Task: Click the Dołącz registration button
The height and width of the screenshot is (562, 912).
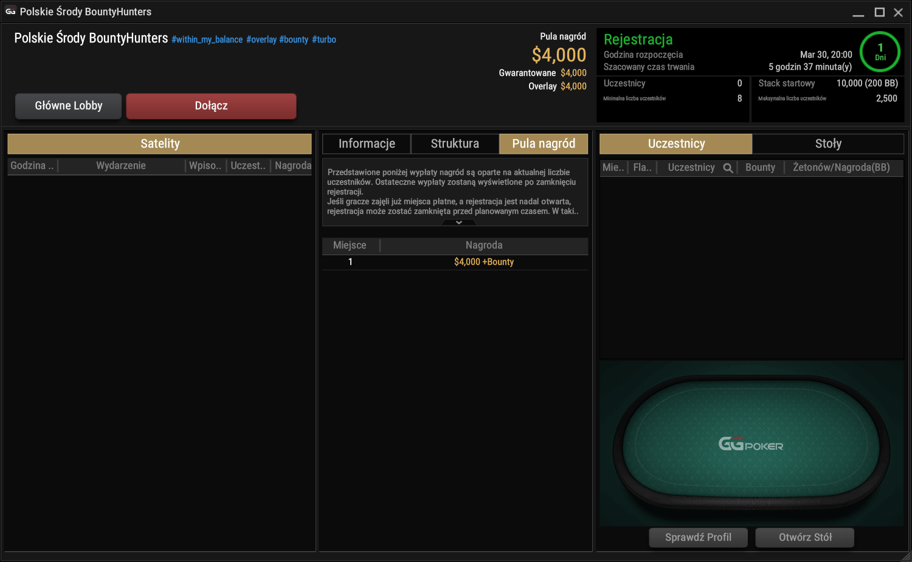Action: tap(211, 106)
